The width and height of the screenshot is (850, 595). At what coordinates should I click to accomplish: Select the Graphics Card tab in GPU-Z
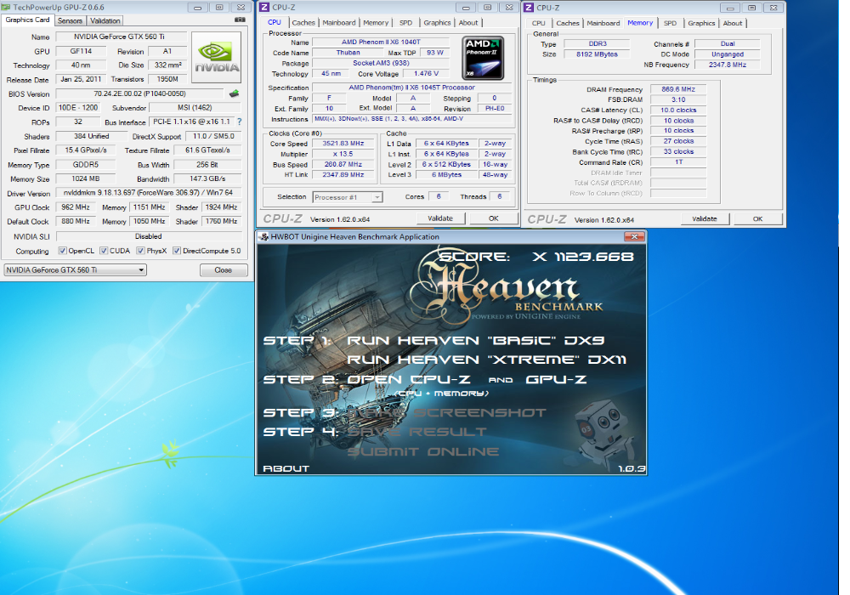pyautogui.click(x=28, y=20)
